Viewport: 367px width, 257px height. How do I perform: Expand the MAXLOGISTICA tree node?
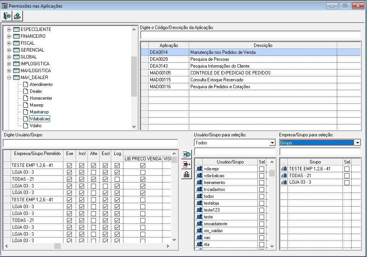click(9, 71)
